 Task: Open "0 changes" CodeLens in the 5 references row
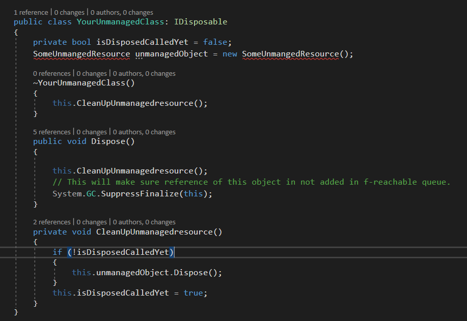pyautogui.click(x=92, y=132)
